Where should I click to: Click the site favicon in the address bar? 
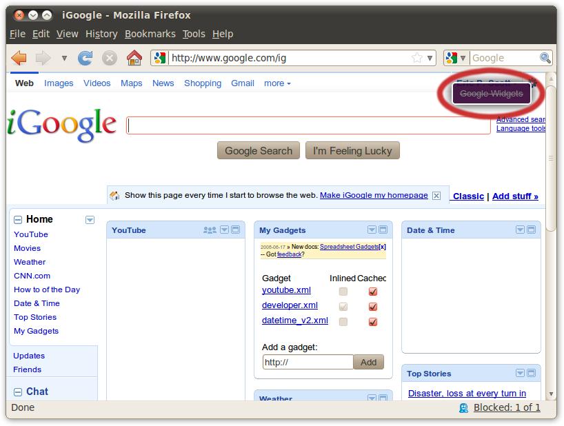click(x=160, y=58)
